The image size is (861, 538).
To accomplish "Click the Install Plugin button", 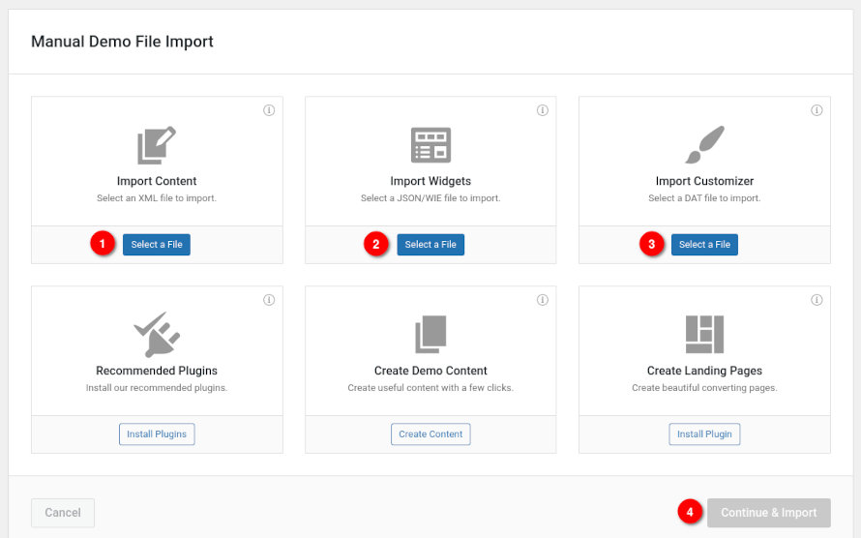I will point(704,433).
